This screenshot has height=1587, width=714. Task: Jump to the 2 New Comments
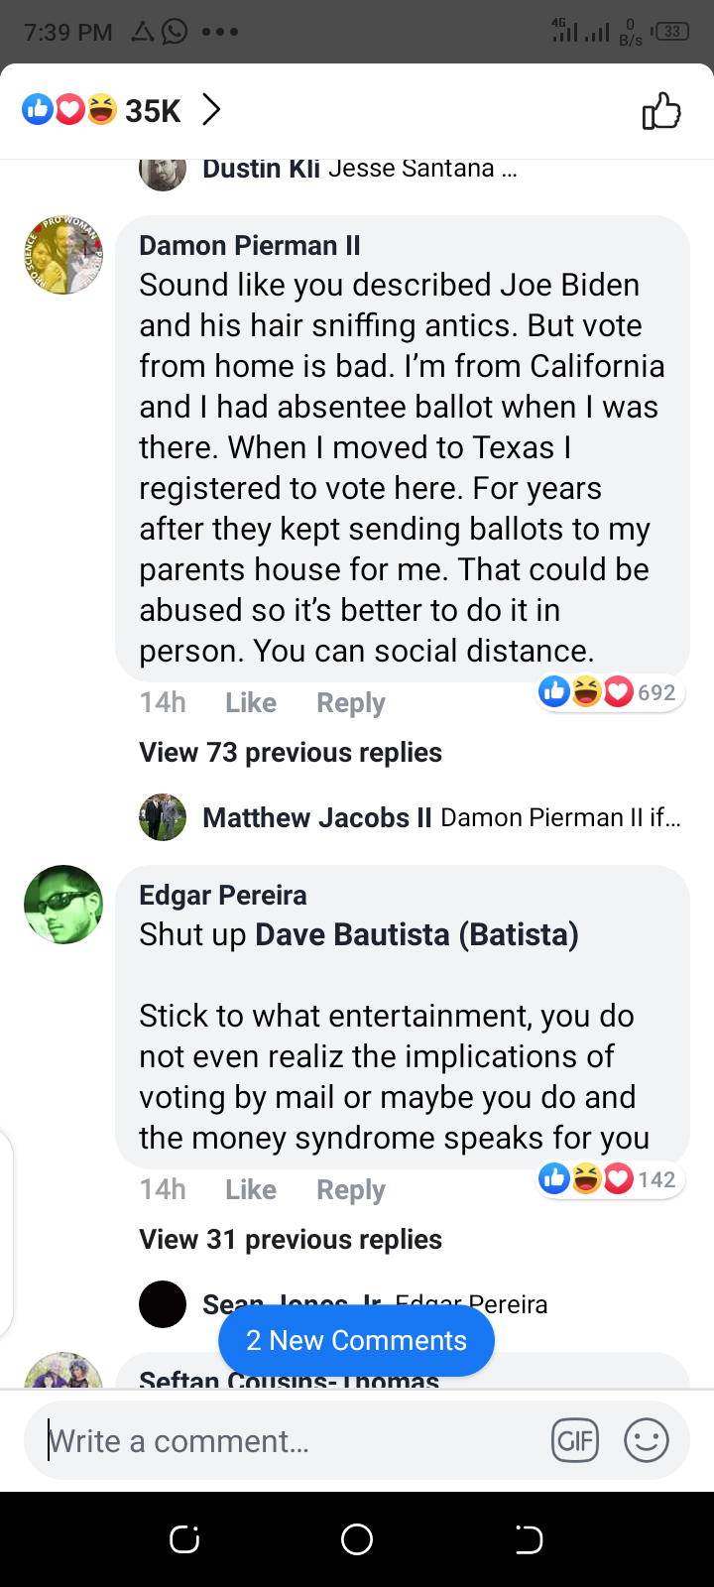356,1341
